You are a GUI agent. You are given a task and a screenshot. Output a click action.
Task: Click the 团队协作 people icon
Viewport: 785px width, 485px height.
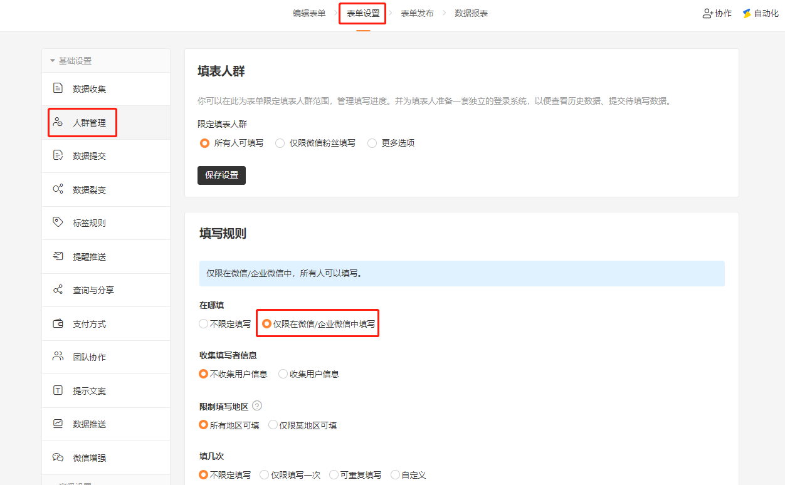[58, 357]
